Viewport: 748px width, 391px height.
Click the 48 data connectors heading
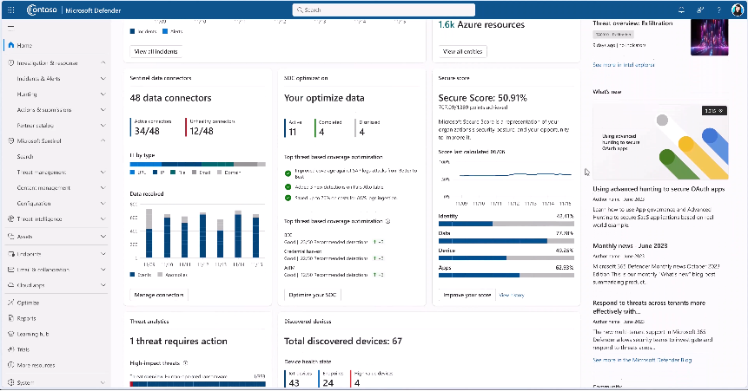pyautogui.click(x=171, y=98)
